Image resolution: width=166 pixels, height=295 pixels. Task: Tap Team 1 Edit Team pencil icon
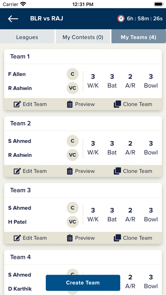tap(17, 104)
